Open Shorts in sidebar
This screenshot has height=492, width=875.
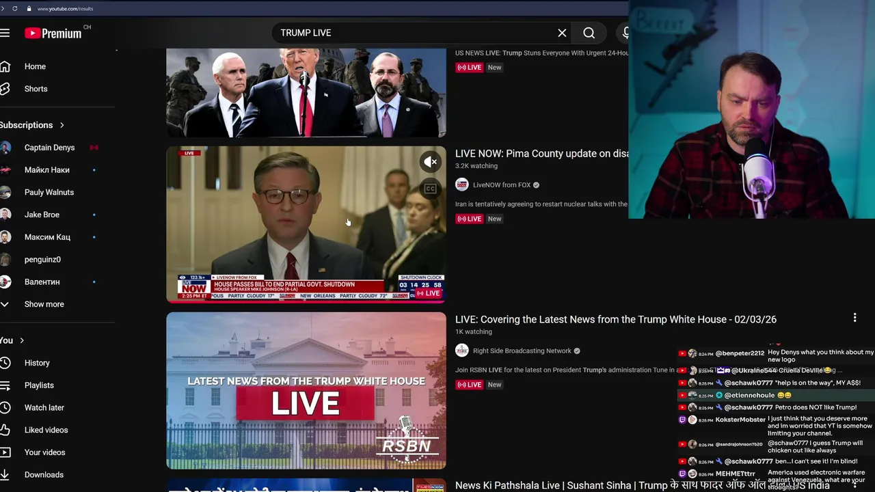[36, 89]
